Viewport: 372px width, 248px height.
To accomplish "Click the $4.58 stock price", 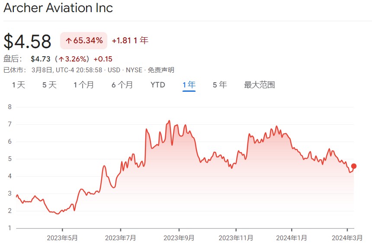I will [x=27, y=41].
